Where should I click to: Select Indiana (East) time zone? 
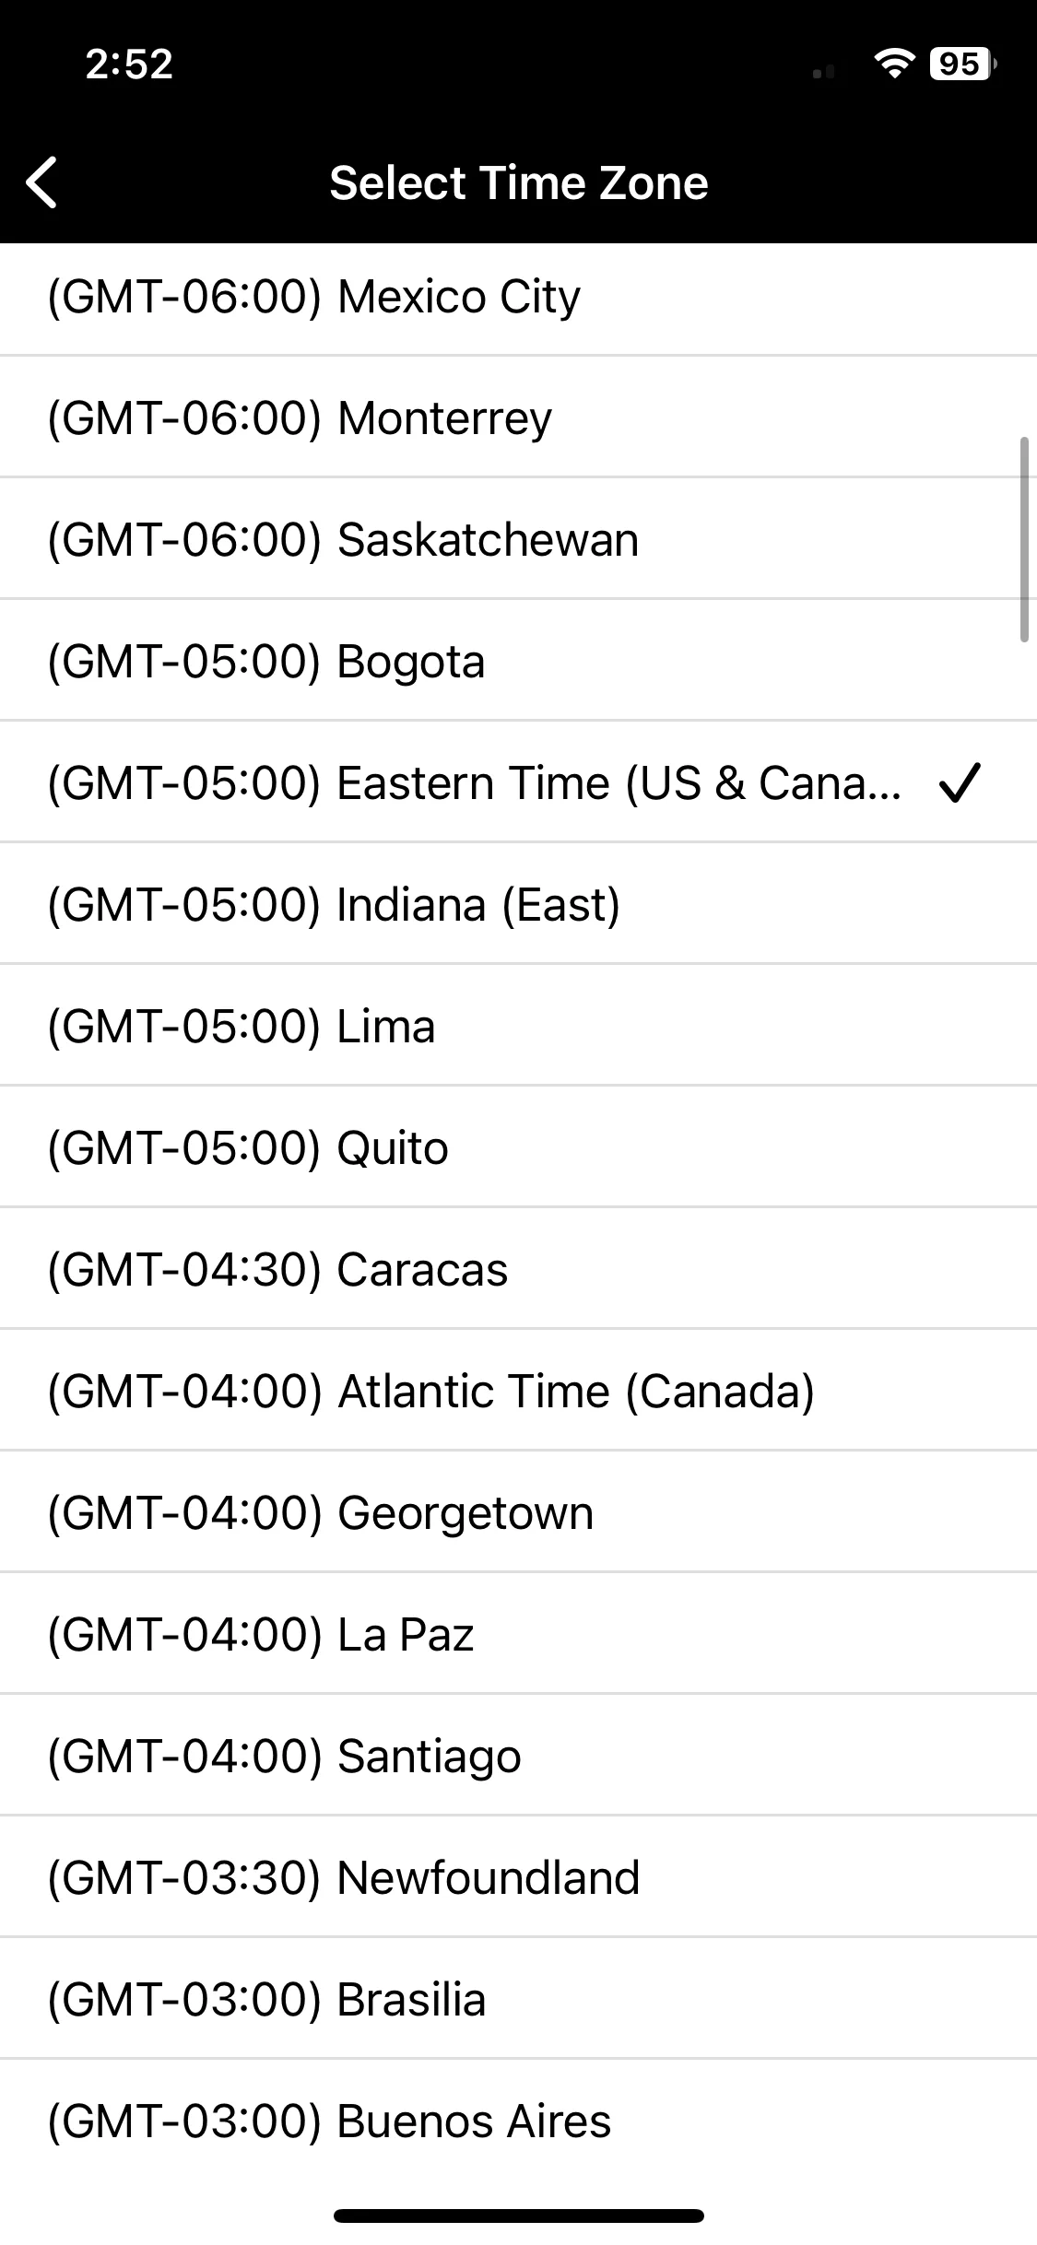coord(518,903)
